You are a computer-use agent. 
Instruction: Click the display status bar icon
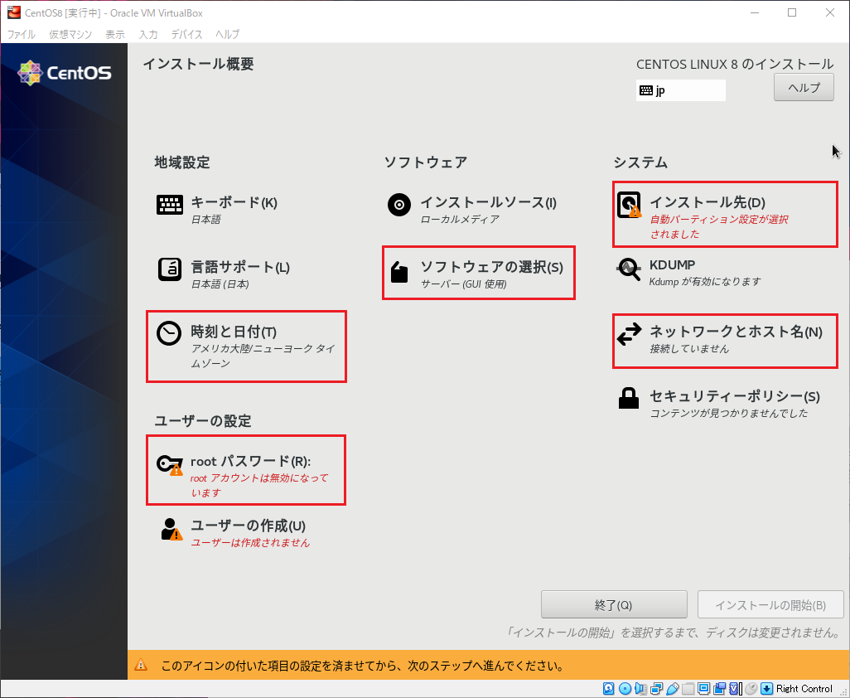tap(703, 688)
